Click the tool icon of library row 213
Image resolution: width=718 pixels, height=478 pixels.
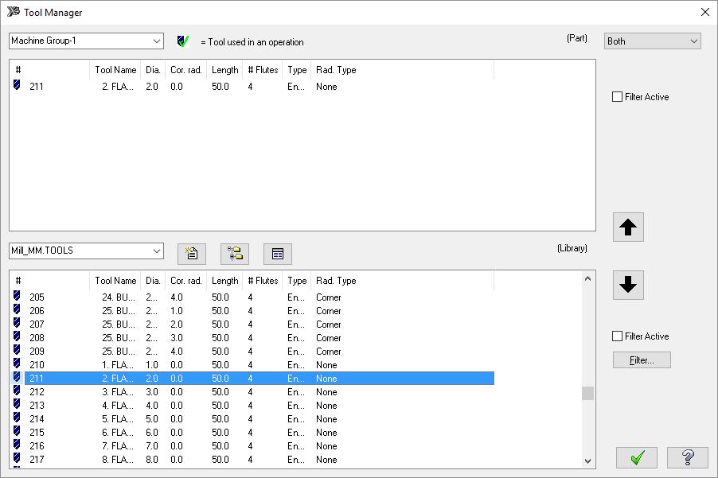(17, 404)
